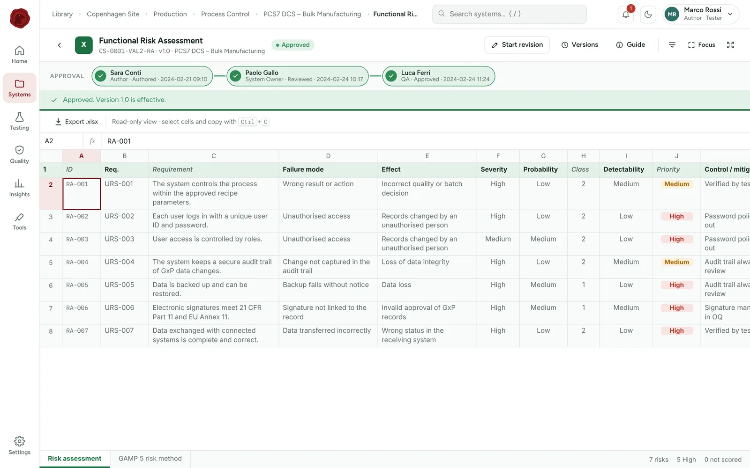The height and width of the screenshot is (468, 750).
Task: Open the Systems sidebar section
Action: (19, 88)
